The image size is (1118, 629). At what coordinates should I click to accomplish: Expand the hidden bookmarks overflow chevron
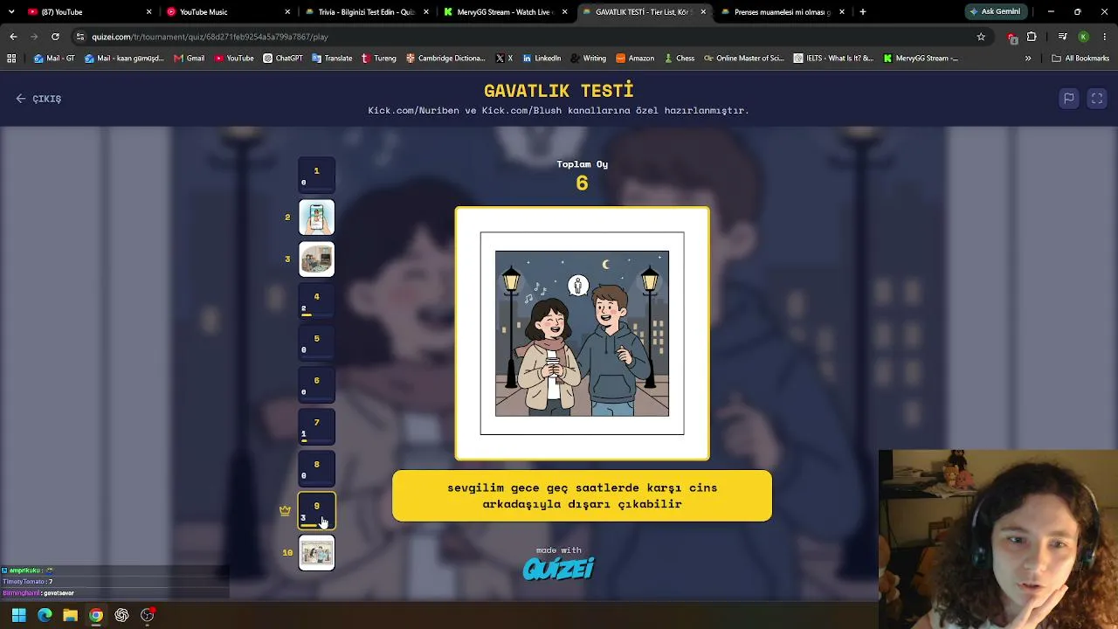(1028, 59)
